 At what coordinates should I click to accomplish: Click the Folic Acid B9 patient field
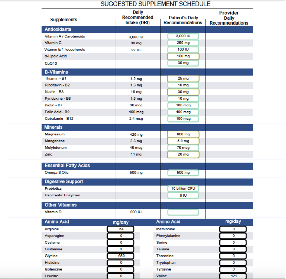[183, 112]
